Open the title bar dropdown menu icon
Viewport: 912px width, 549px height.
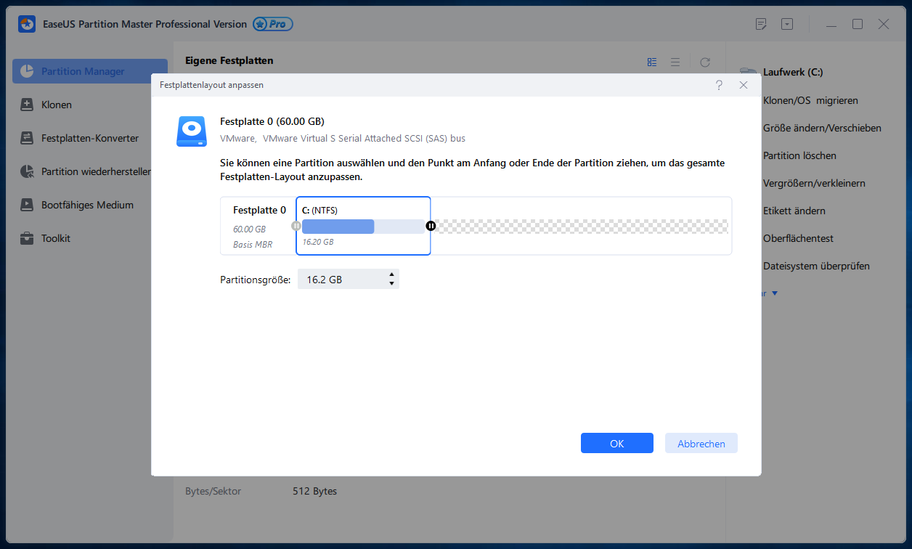click(787, 24)
